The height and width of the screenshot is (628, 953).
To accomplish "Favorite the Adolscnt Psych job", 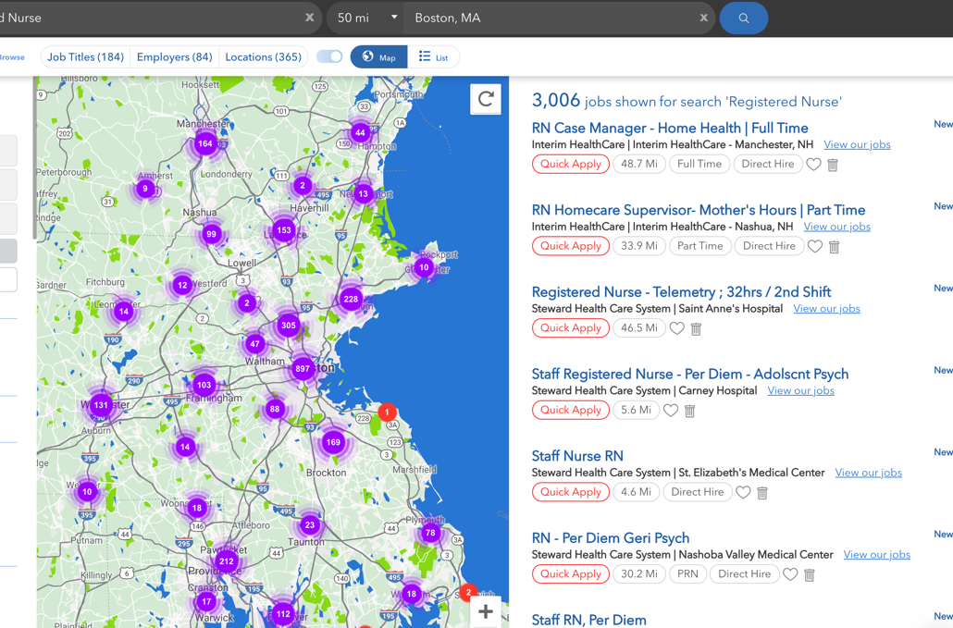I will (671, 411).
